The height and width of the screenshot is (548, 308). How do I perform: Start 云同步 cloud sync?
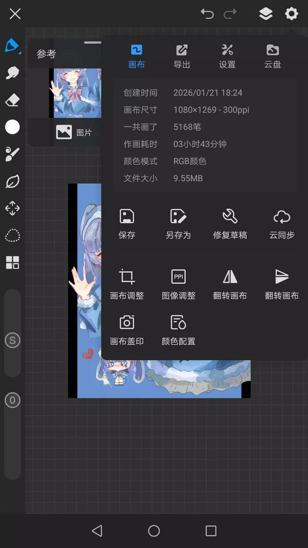click(282, 224)
